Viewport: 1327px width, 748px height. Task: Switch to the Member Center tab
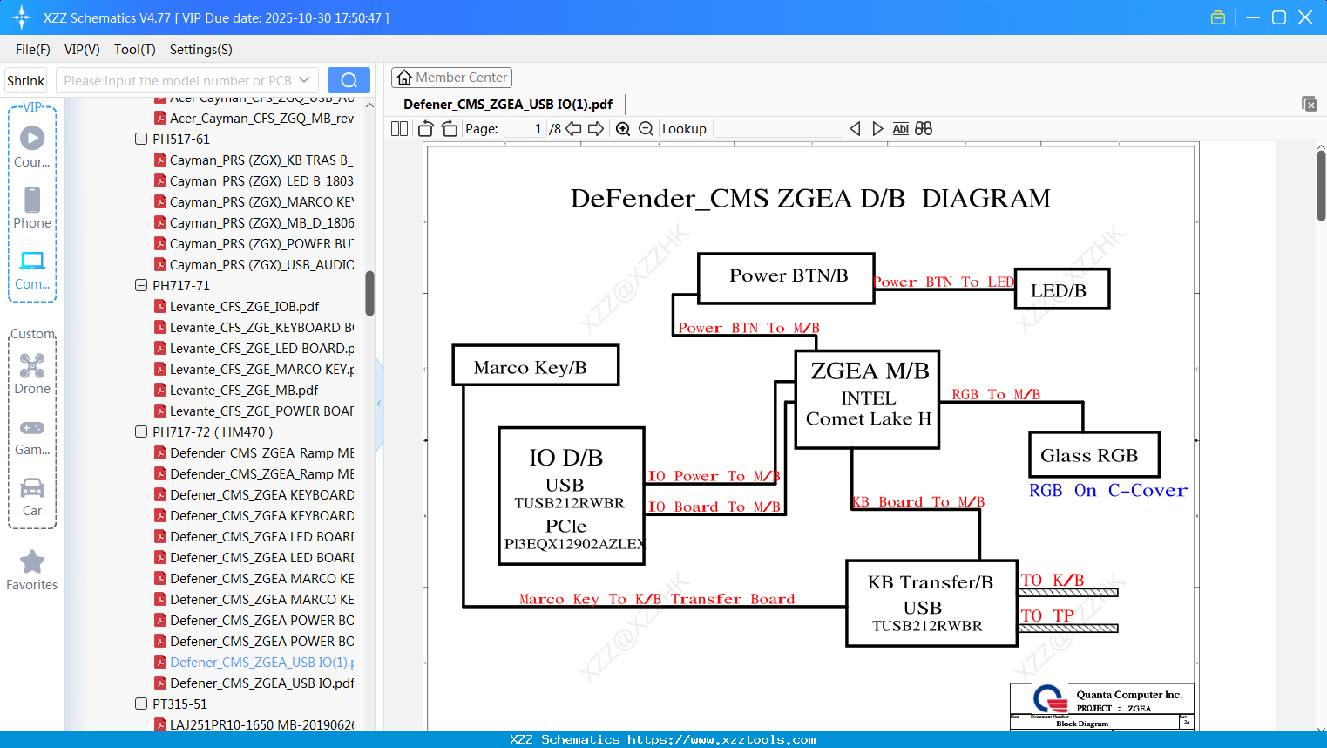pos(451,78)
